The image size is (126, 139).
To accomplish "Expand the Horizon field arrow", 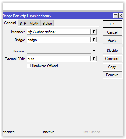I will [x=94, y=51].
